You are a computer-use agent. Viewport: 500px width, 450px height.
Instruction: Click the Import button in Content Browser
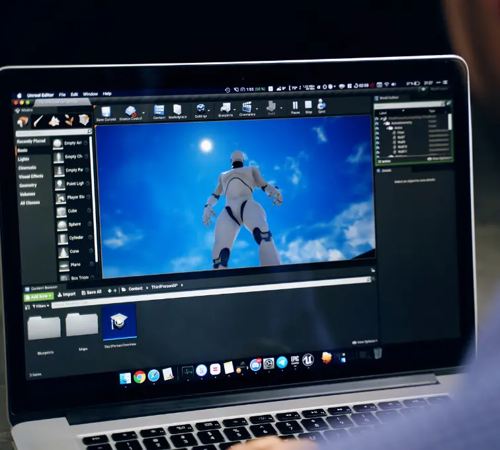pyautogui.click(x=67, y=294)
